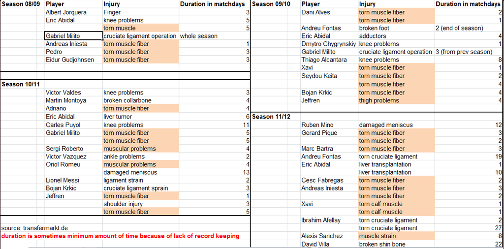Screen dimensions: 504x249
Task: Click the 'broken shin bone' injury cell
Action: click(396, 244)
